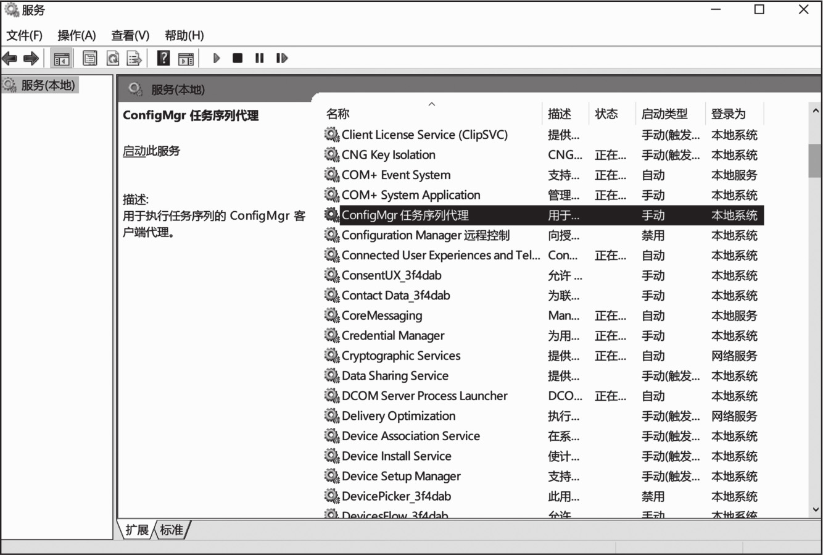823x555 pixels.
Task: Toggle the console tree show/hide icon
Action: click(x=62, y=59)
